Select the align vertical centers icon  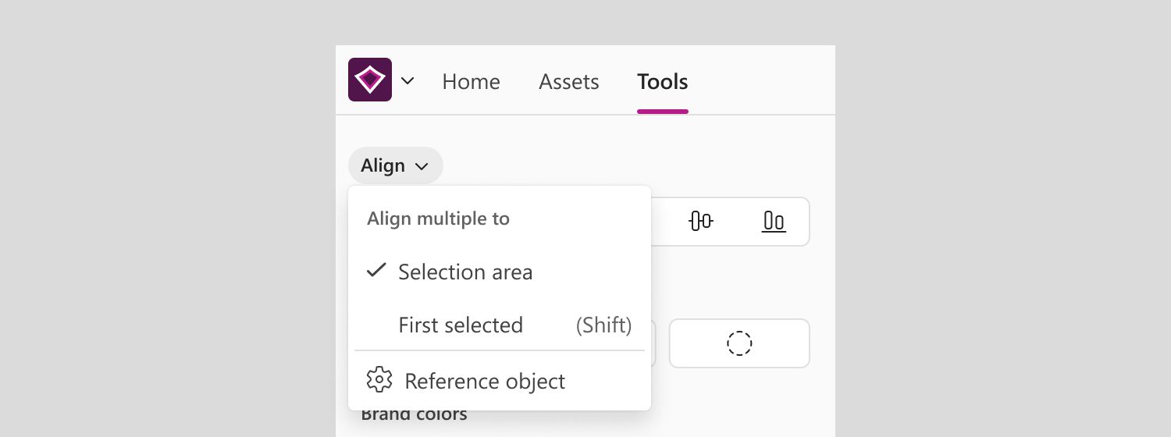point(701,222)
